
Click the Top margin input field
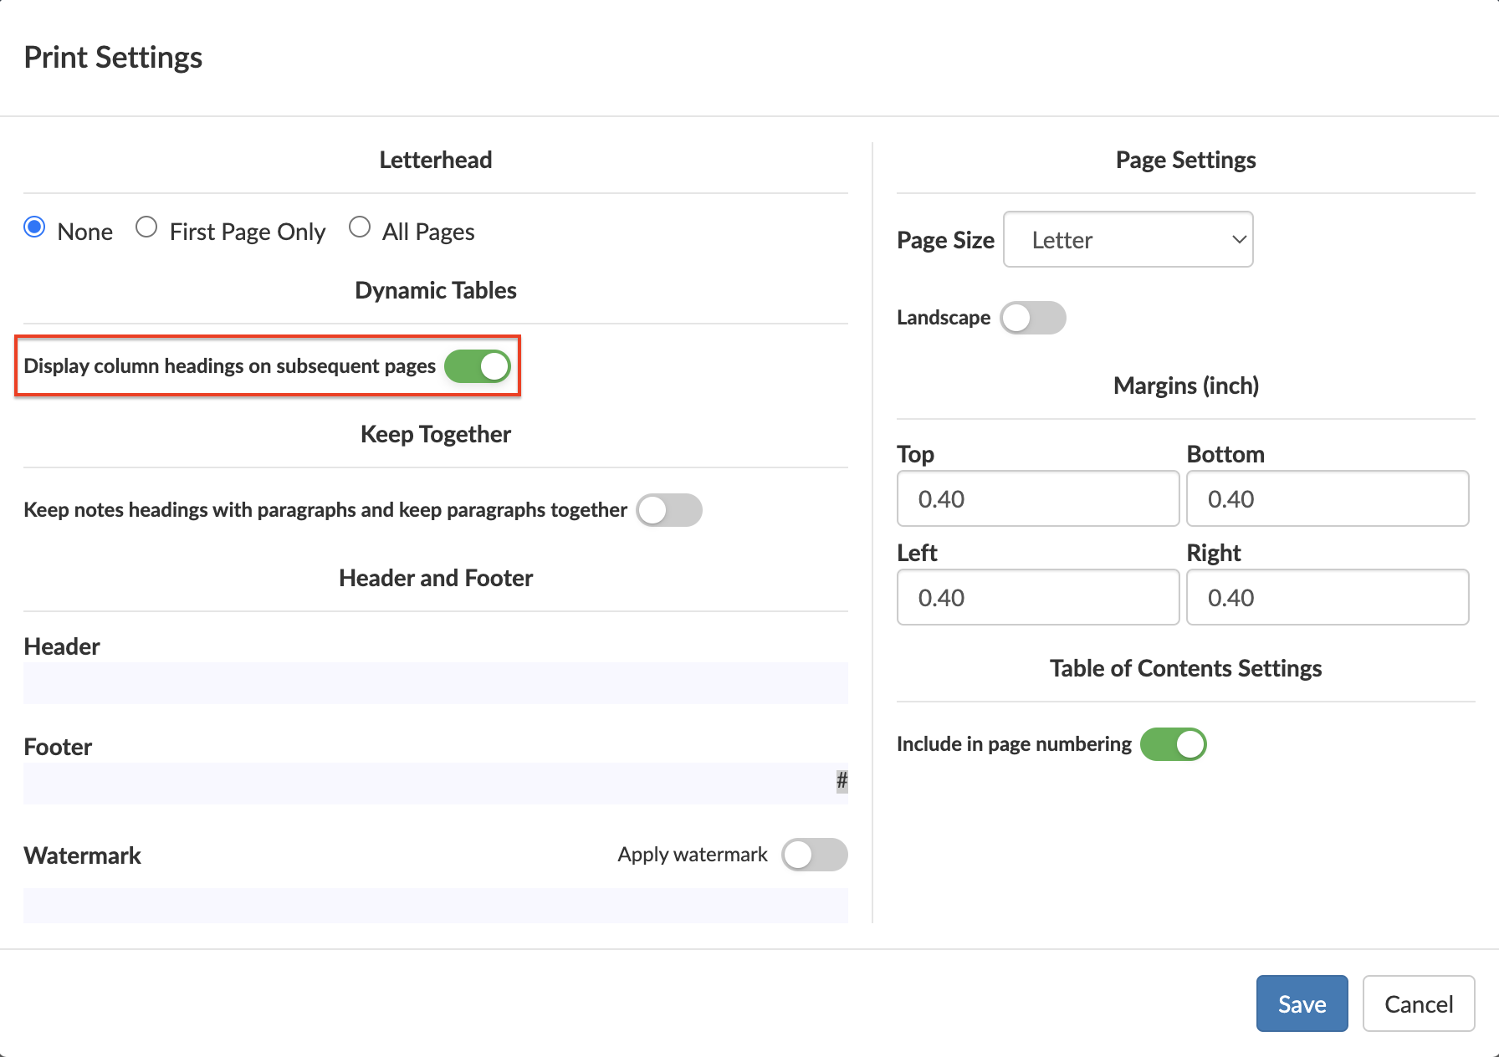[1037, 499]
